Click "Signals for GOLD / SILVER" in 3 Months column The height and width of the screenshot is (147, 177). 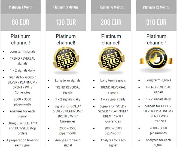[68, 109]
